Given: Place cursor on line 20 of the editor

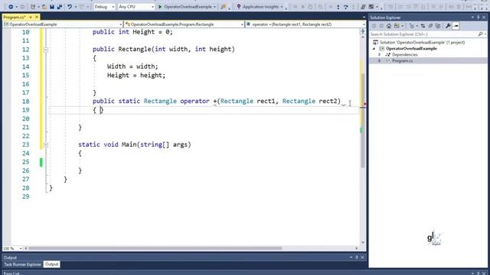Looking at the screenshot, I should [203, 118].
